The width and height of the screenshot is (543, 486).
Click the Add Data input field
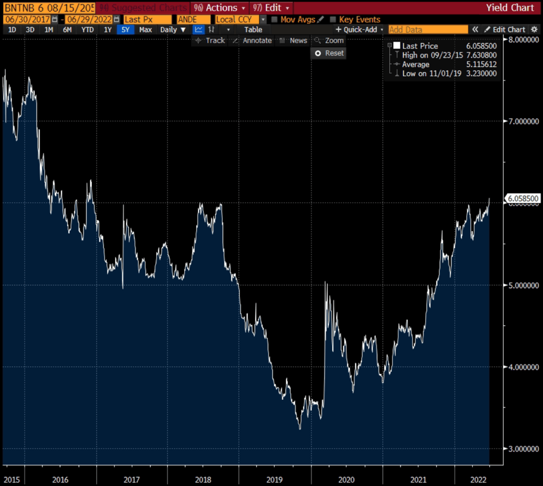point(428,30)
